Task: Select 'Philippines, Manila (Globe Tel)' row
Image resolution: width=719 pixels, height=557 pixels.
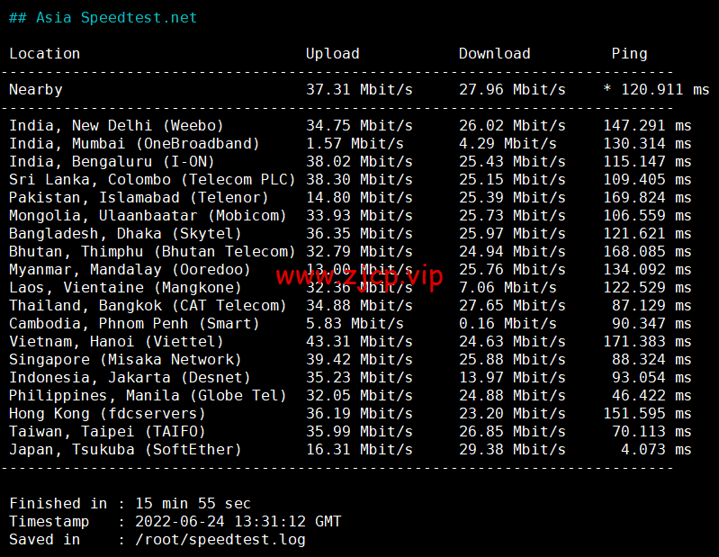Action: click(350, 395)
